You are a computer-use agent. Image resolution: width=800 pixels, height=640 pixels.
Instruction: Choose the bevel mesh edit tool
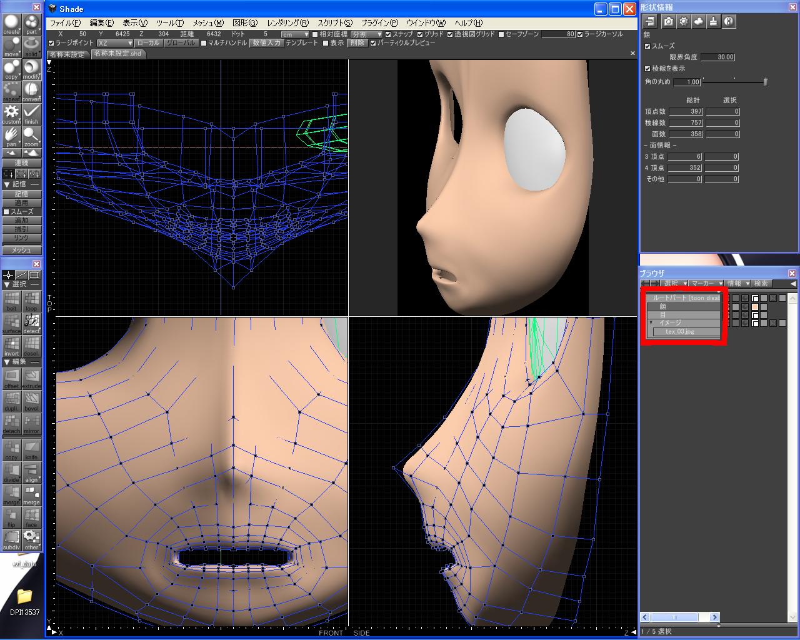tap(31, 402)
